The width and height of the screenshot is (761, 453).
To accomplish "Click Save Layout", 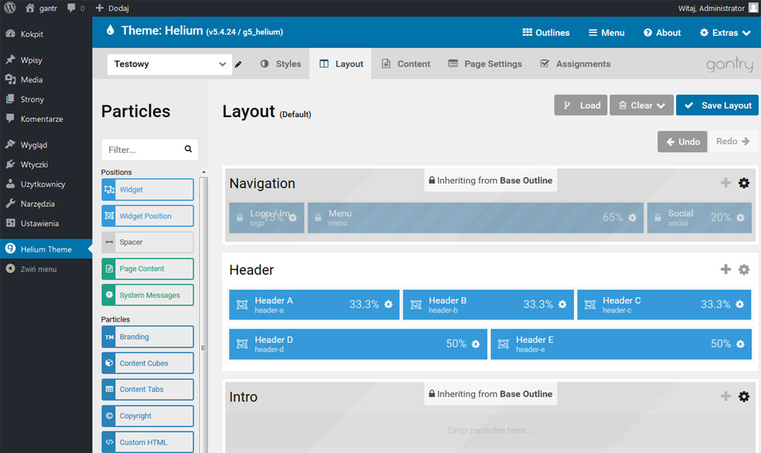I will click(717, 105).
